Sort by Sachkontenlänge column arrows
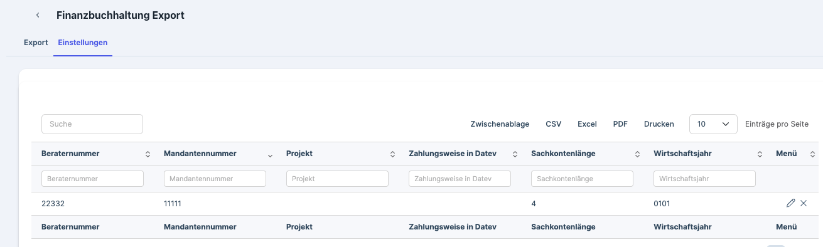The image size is (823, 247). point(637,154)
